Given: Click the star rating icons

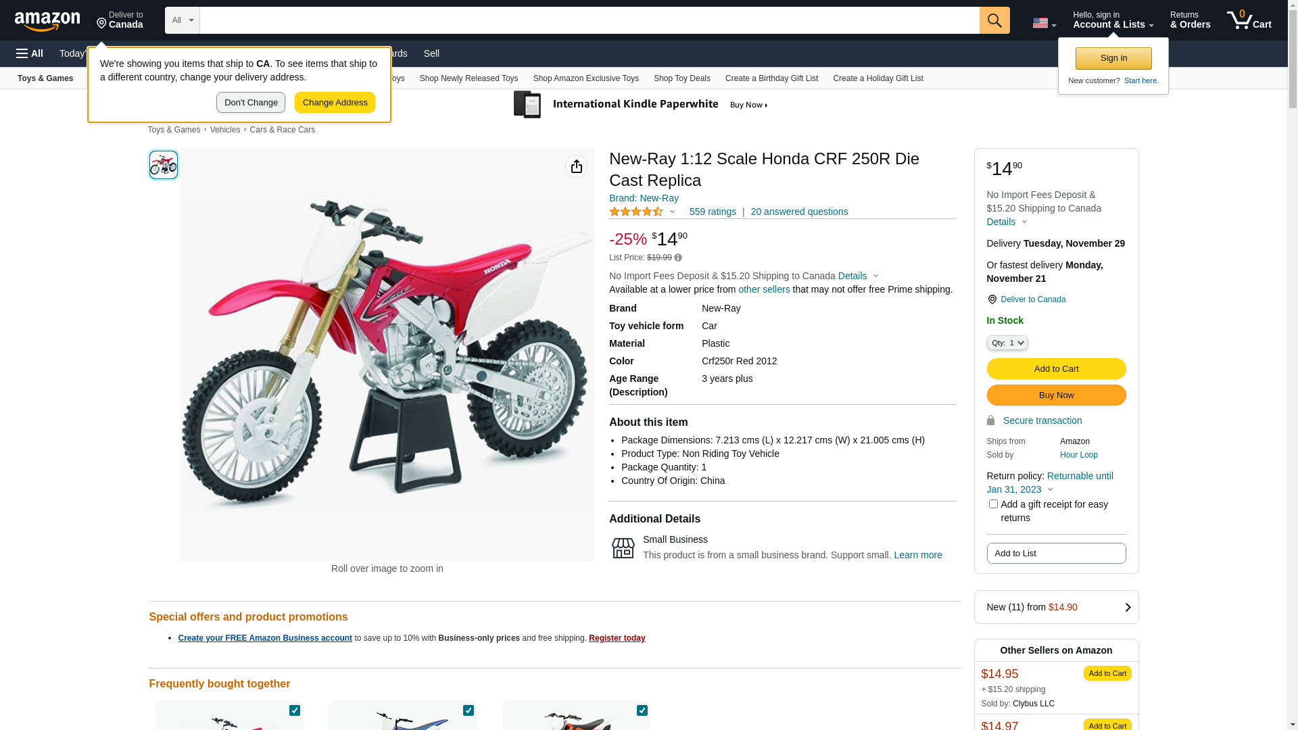Looking at the screenshot, I should [x=636, y=212].
